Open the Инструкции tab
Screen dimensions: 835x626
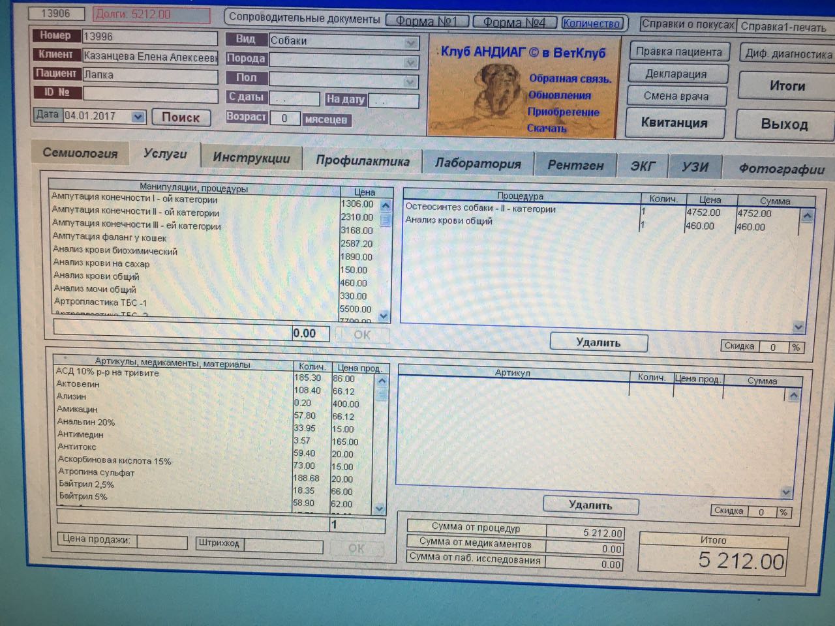pos(251,158)
